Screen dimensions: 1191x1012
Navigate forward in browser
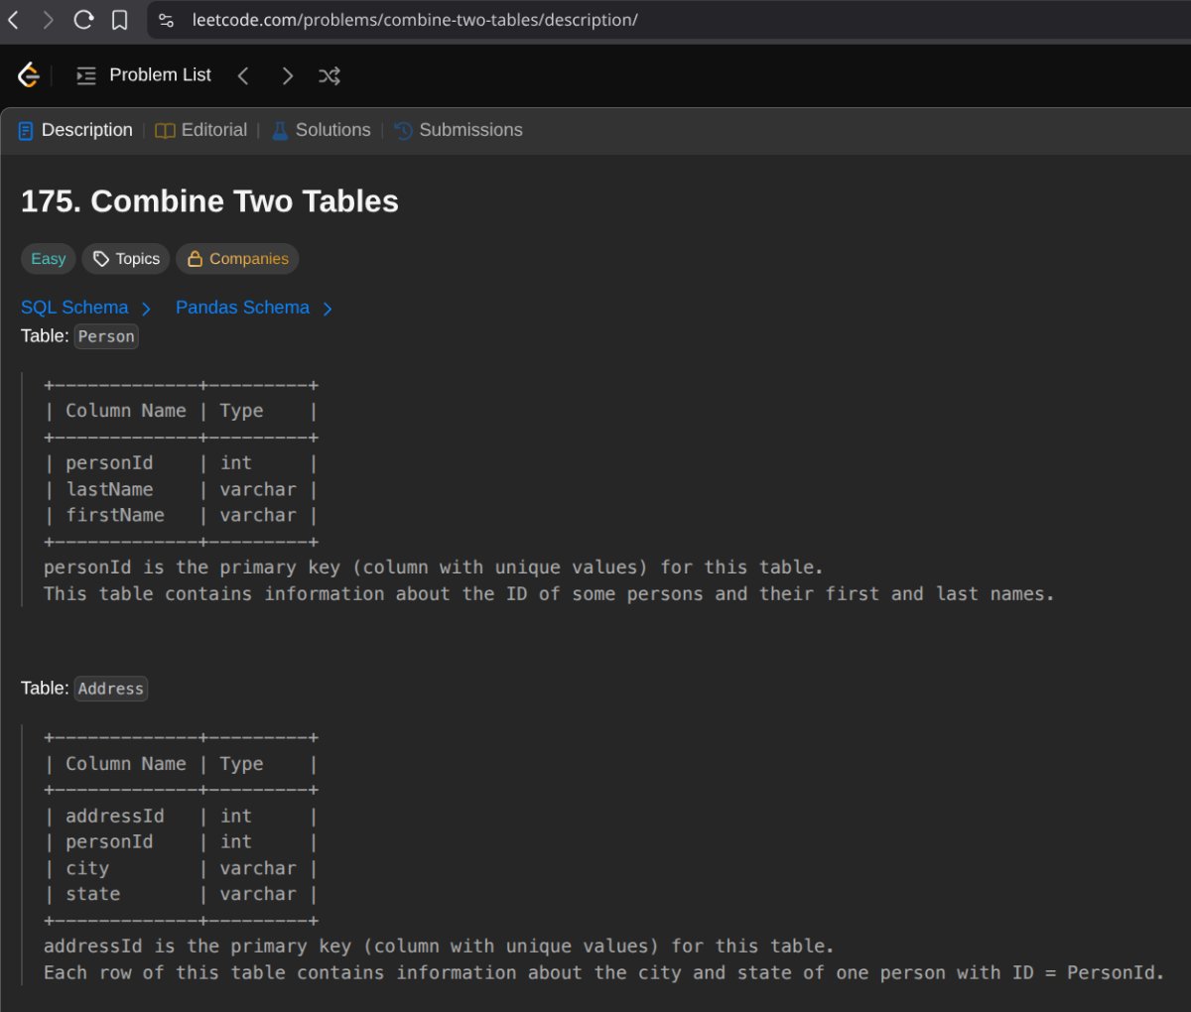pyautogui.click(x=48, y=20)
